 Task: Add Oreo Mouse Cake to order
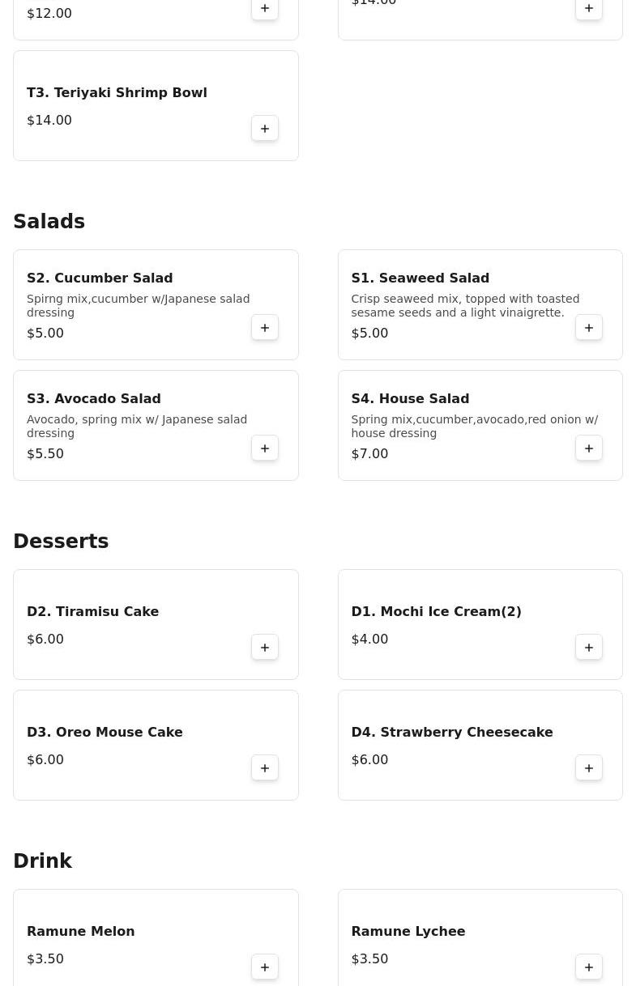pyautogui.click(x=265, y=768)
